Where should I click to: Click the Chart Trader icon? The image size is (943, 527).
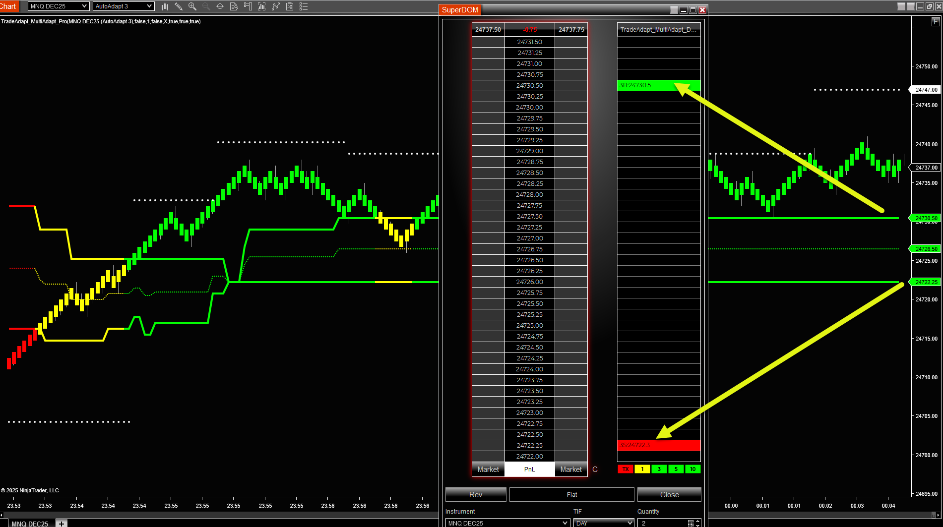coord(248,6)
